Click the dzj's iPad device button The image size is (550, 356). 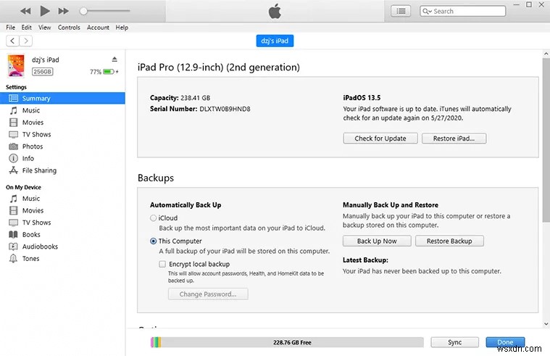point(275,41)
